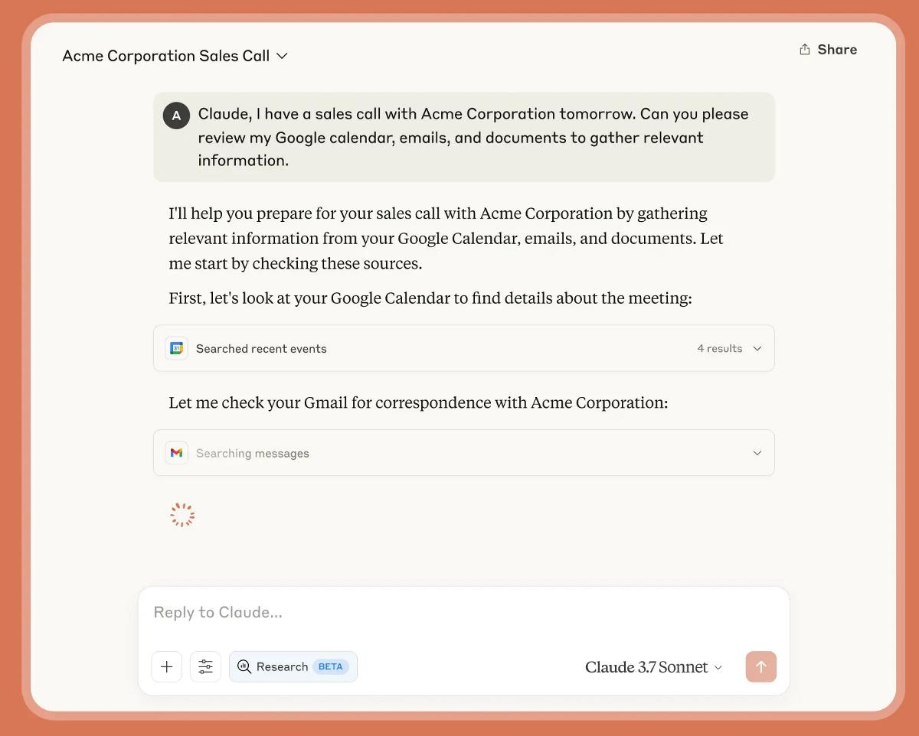Open the attachment plus menu
The height and width of the screenshot is (736, 919).
[166, 666]
